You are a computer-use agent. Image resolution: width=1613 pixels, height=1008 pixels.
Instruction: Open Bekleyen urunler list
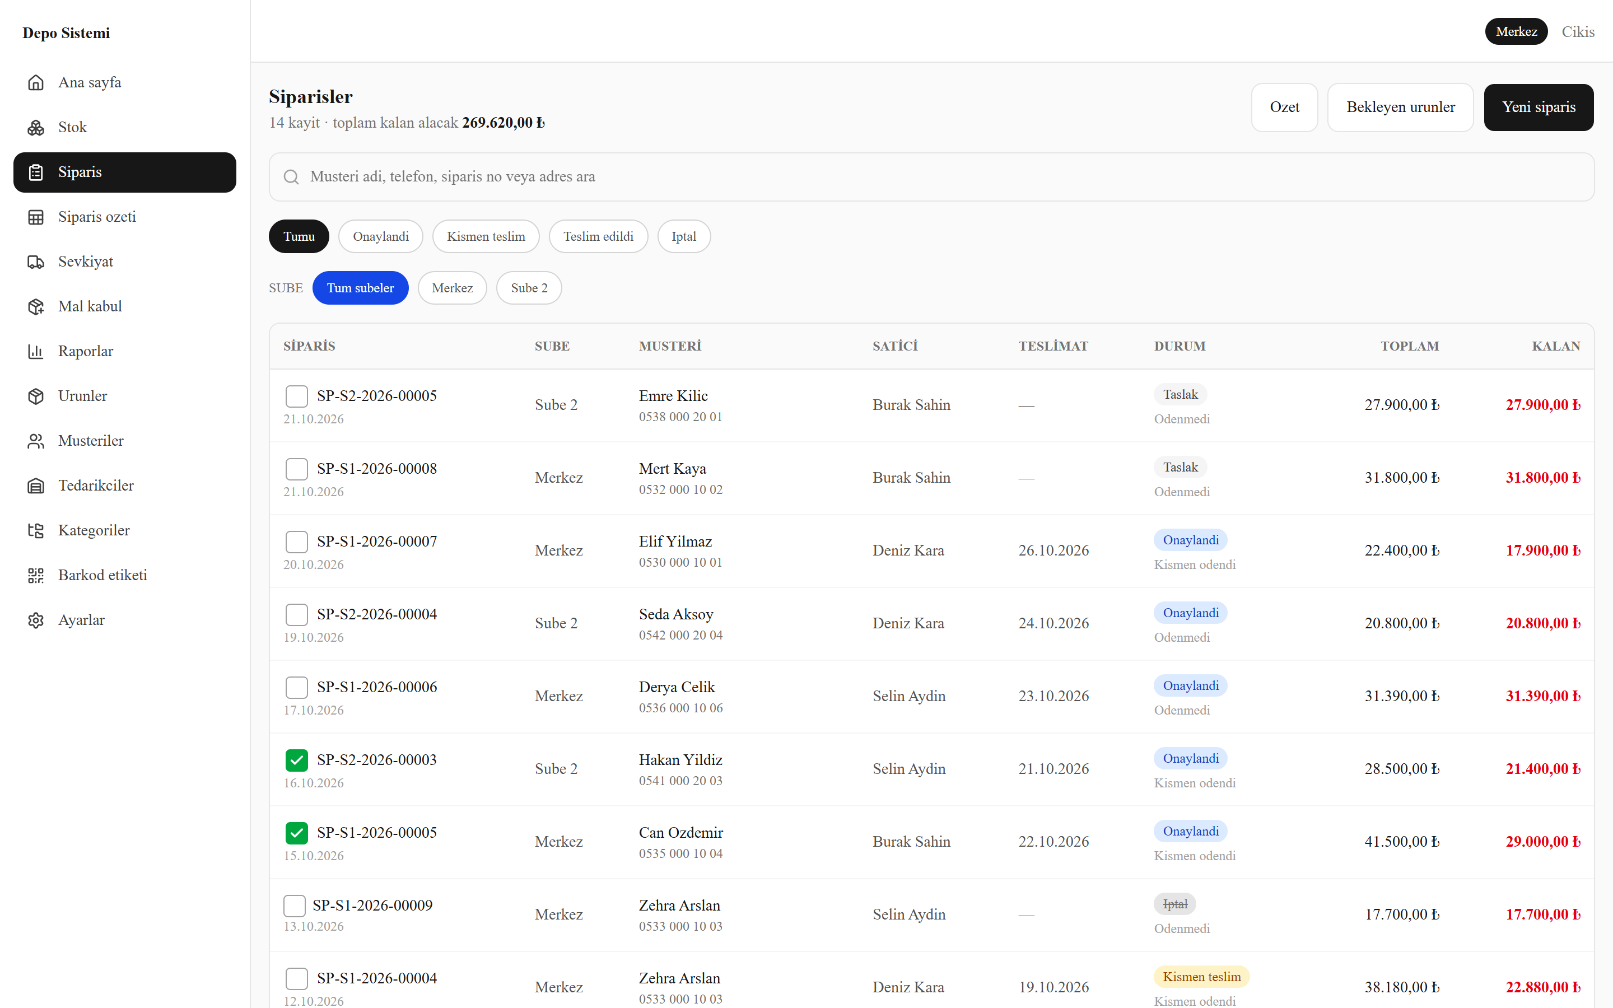click(x=1400, y=108)
